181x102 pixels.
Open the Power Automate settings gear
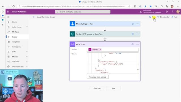click(x=167, y=12)
